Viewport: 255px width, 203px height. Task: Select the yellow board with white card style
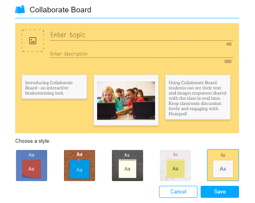pyautogui.click(x=223, y=165)
